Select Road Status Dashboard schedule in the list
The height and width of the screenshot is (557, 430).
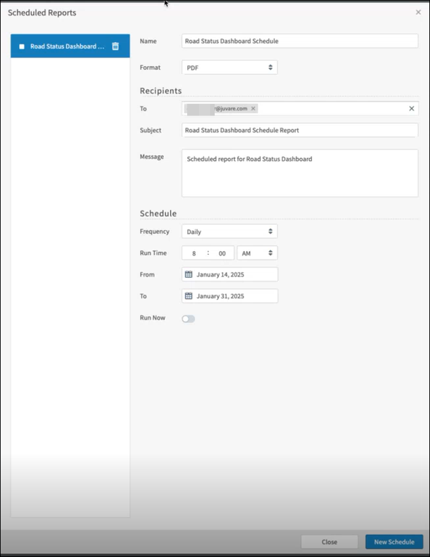click(x=70, y=46)
